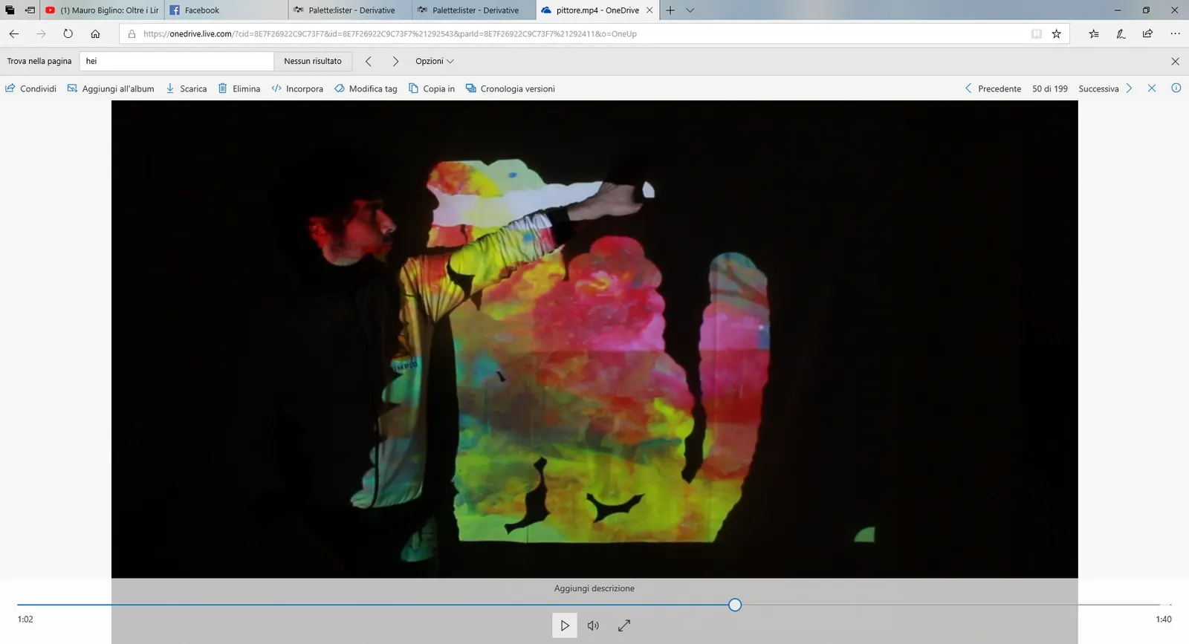Click Incorpora to embed the video

click(297, 88)
